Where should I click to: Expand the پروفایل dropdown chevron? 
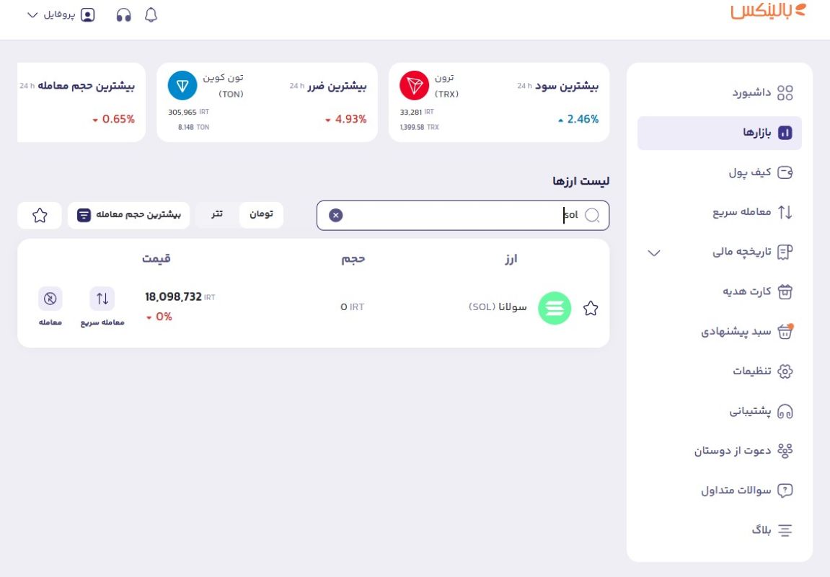(32, 15)
